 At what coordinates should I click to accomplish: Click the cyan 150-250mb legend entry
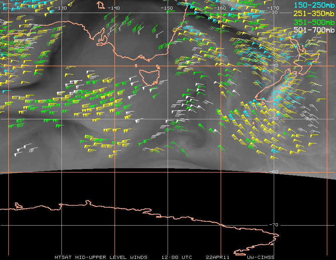(x=314, y=5)
